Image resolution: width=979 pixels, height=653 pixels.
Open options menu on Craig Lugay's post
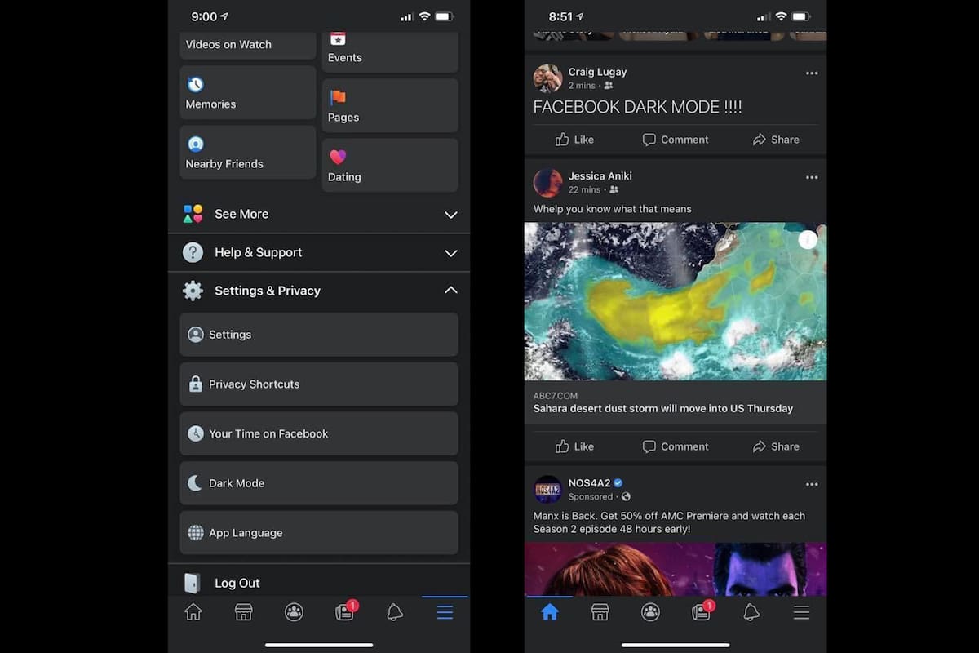tap(812, 73)
